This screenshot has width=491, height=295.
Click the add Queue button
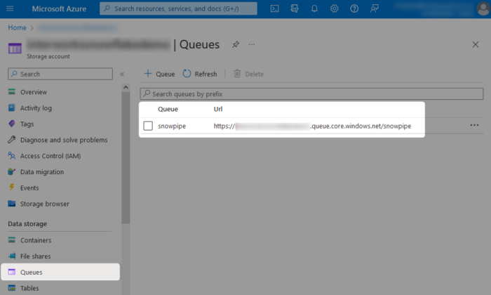tap(159, 74)
